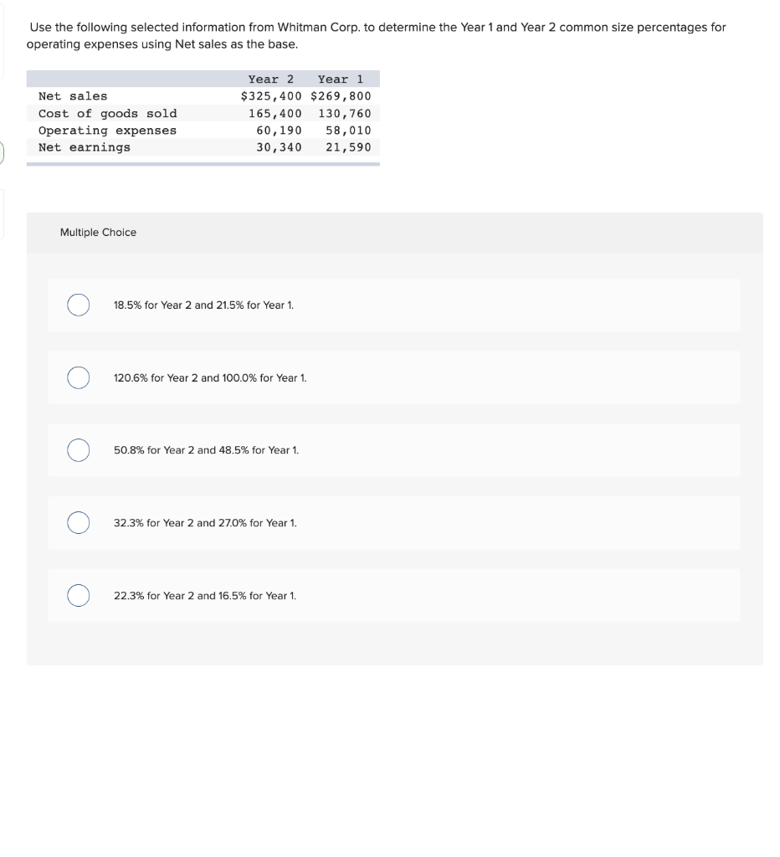Click the Year 2 column header
780x857 pixels.
tap(271, 79)
